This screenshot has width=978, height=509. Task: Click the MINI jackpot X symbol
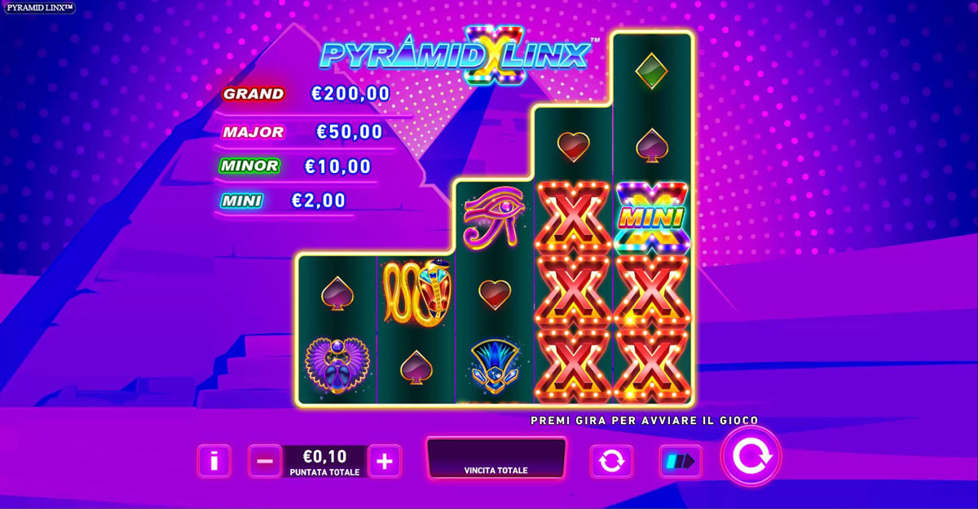tap(653, 218)
